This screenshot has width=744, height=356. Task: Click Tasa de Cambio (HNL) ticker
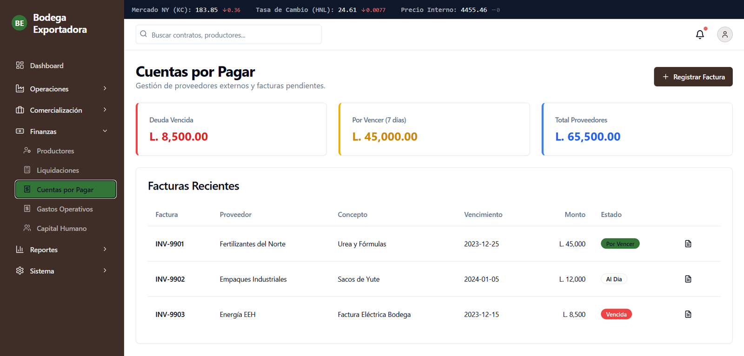tap(320, 10)
